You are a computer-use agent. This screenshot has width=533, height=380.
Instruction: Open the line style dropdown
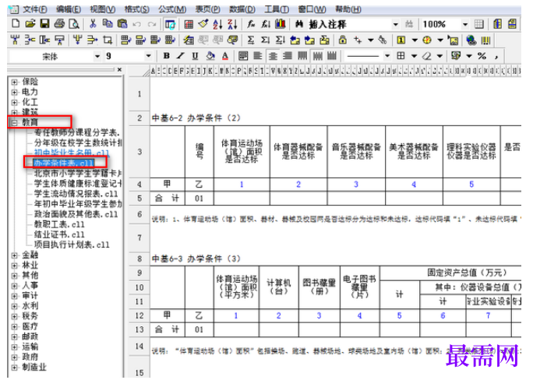click(387, 56)
